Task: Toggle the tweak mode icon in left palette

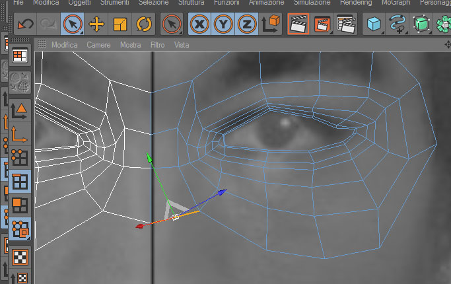Action: 20,229
